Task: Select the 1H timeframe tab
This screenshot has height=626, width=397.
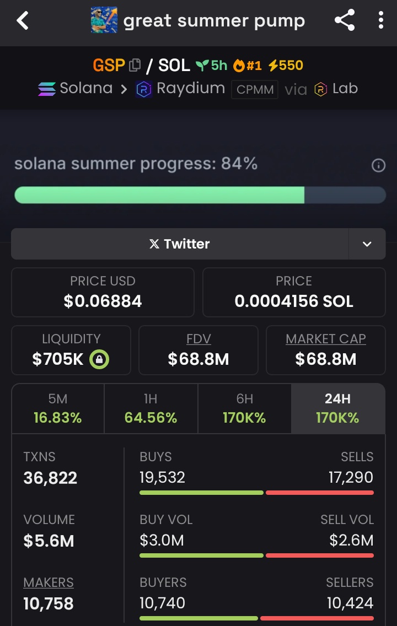Action: tap(151, 408)
